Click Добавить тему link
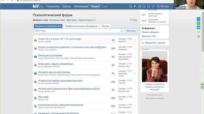204x114 pixels. (x=40, y=20)
